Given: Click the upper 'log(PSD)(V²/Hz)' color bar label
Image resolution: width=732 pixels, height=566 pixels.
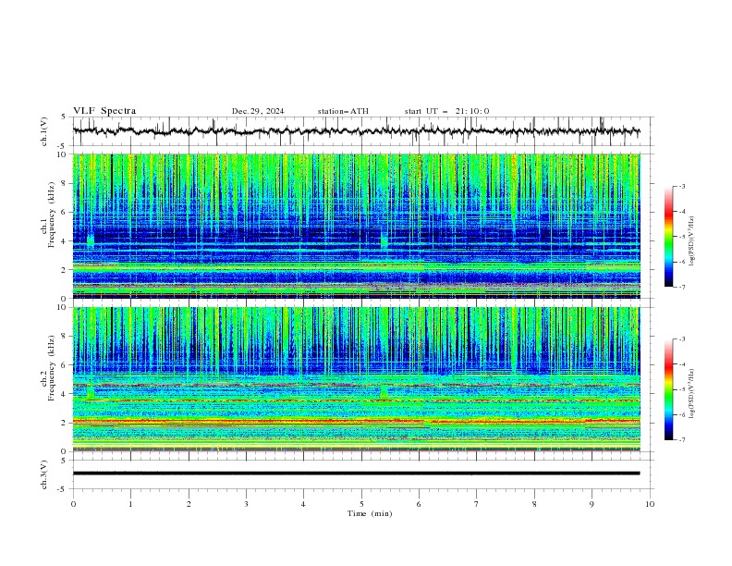Looking at the screenshot, I should click(692, 241).
